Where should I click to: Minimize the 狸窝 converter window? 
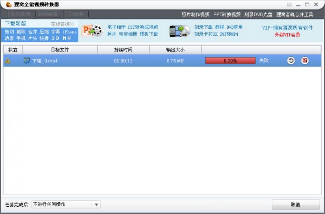298,5
